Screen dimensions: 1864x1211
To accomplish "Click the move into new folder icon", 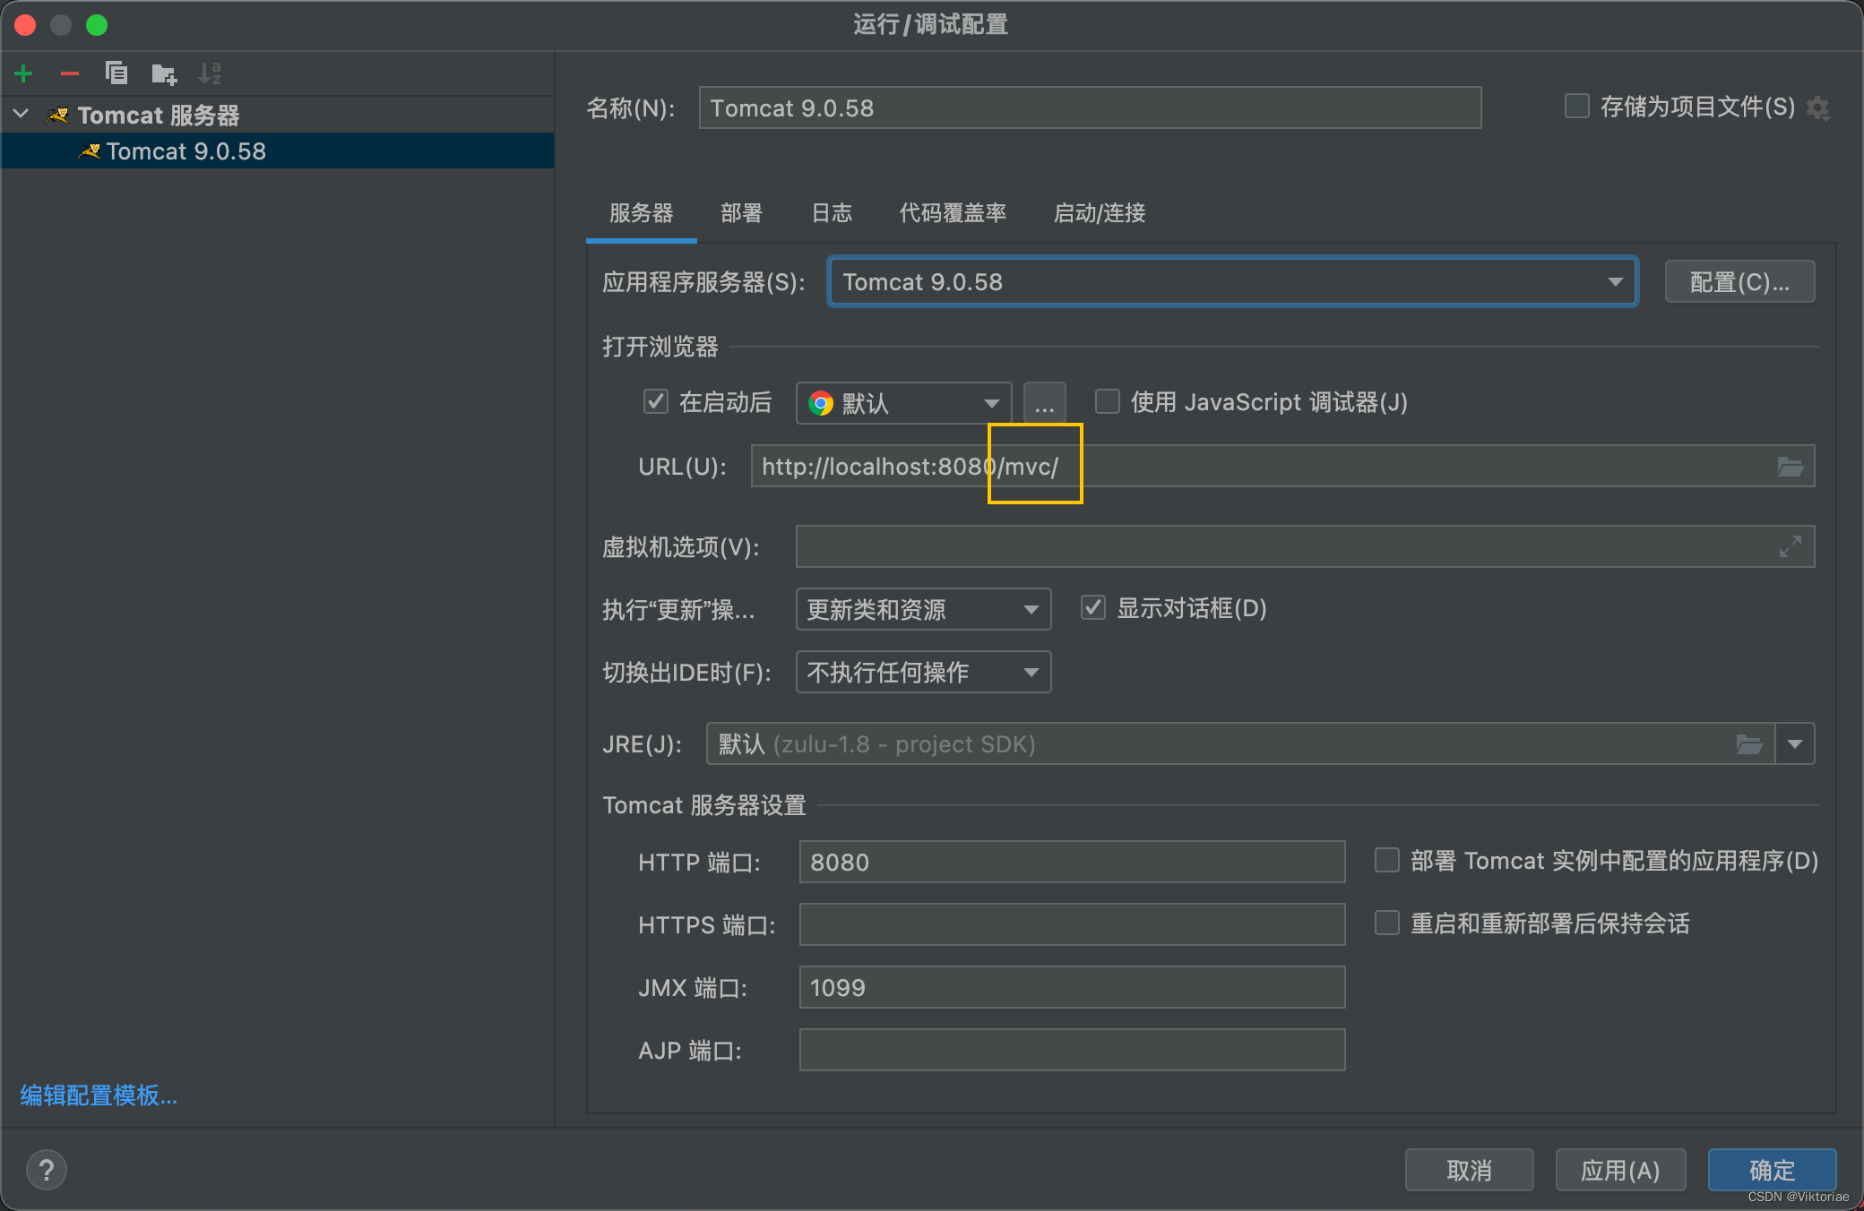I will click(164, 73).
